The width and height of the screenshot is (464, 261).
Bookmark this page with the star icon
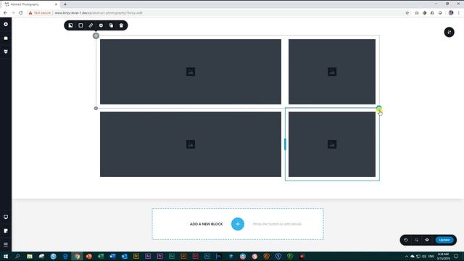[407, 13]
